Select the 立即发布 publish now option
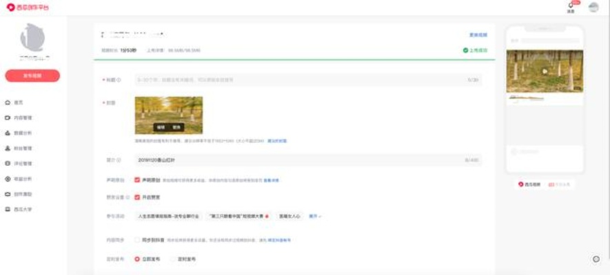The width and height of the screenshot is (610, 275). [137, 259]
